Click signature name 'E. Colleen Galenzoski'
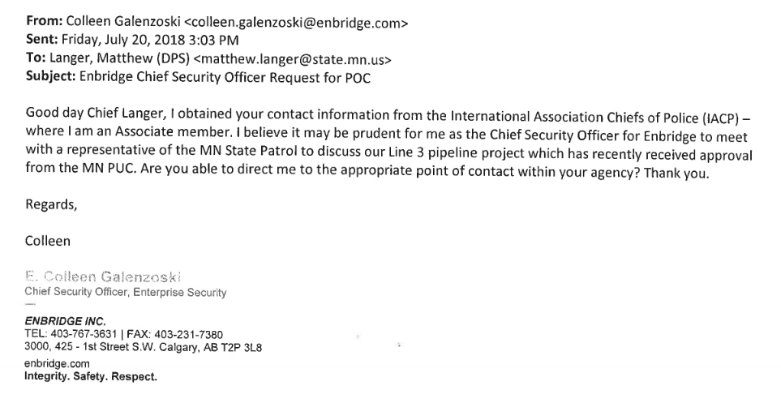 [x=86, y=276]
